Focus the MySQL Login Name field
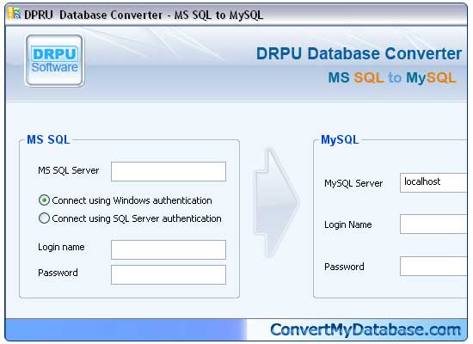Screen dimensions: 473x344 [x=433, y=224]
